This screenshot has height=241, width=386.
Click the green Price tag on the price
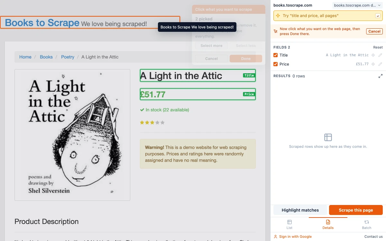(x=249, y=94)
